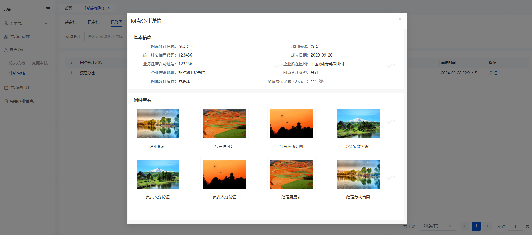Click the 签约旅行社 clipboard icon

pyautogui.click(x=6, y=88)
